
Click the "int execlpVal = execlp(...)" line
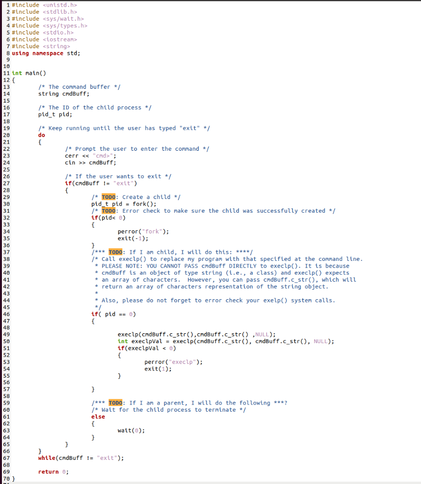point(226,341)
